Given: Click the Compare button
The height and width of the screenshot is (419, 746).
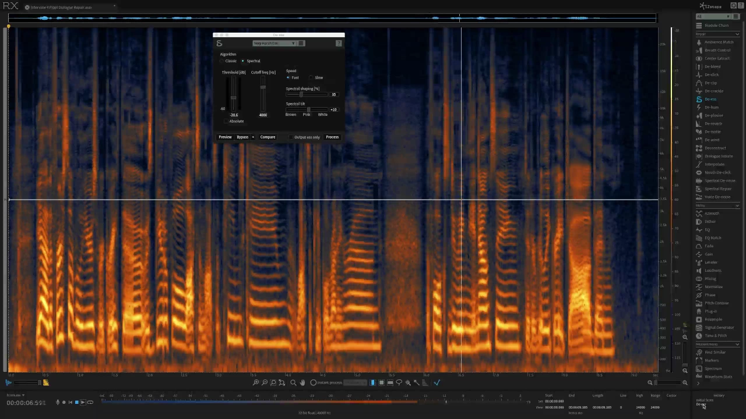Looking at the screenshot, I should 268,137.
